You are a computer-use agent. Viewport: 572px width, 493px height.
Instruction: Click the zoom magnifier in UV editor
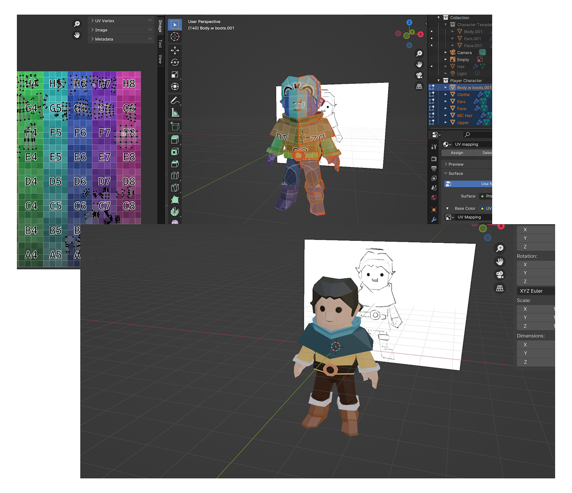pos(77,23)
